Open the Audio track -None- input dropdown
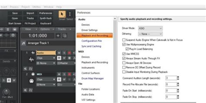The height and width of the screenshot is (103, 206). coord(46,63)
